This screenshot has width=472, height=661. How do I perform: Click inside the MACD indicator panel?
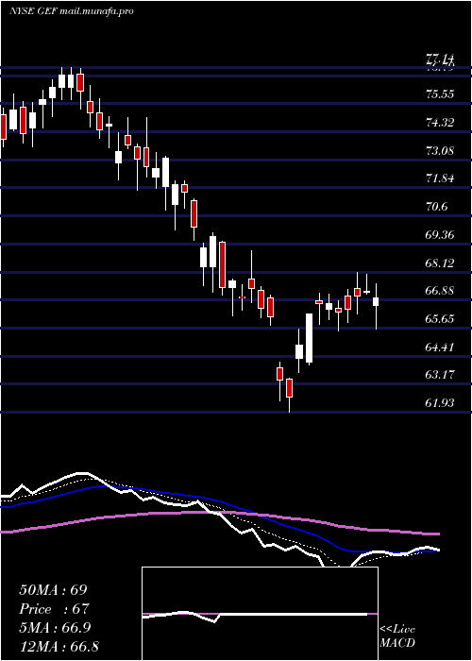click(x=260, y=614)
